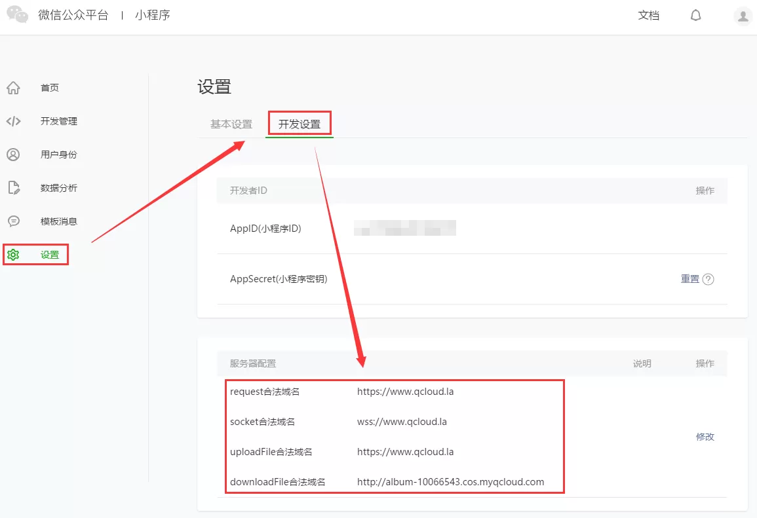Click the request domain https://www.qcloud.la
This screenshot has height=518, width=757.
[x=406, y=392]
